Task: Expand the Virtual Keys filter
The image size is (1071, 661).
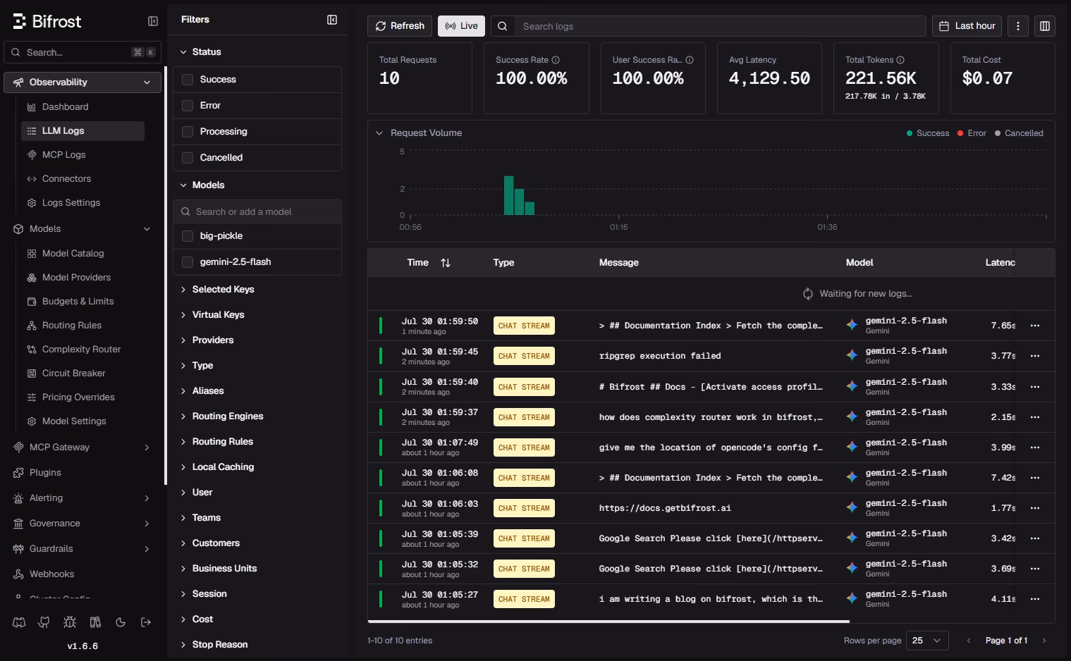Action: click(x=212, y=315)
